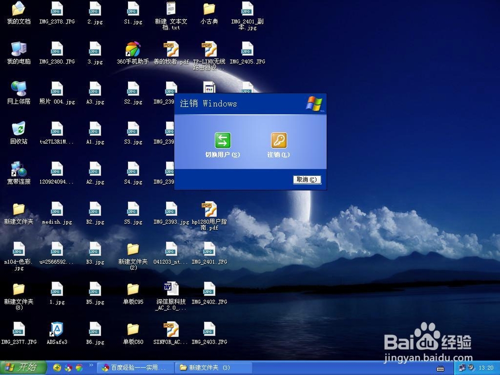Image resolution: width=500 pixels, height=375 pixels.
Task: Open 我的文档 desktop icon
Action: (x=18, y=9)
